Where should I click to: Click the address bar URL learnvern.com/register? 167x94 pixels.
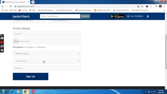pyautogui.click(x=26, y=6)
